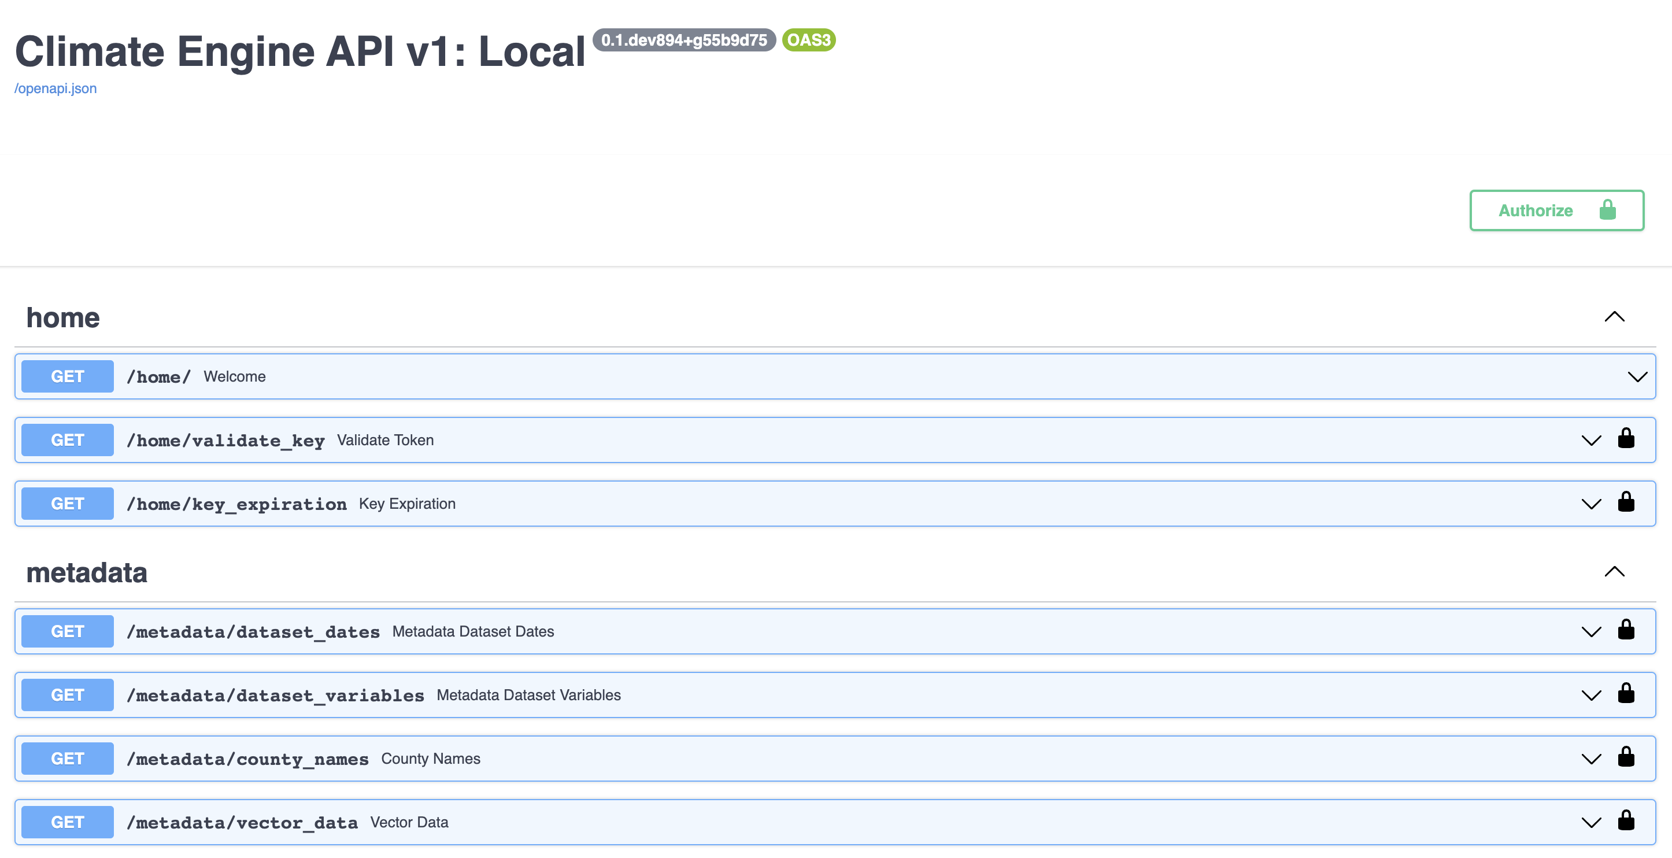This screenshot has width=1672, height=858.
Task: Click lock icon on dataset_variables endpoint
Action: click(x=1625, y=694)
